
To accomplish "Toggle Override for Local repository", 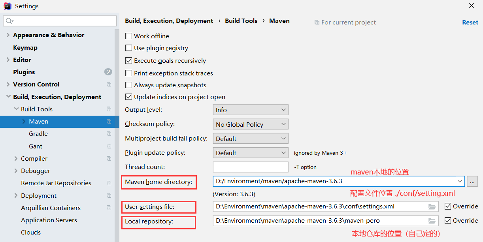I will (448, 221).
